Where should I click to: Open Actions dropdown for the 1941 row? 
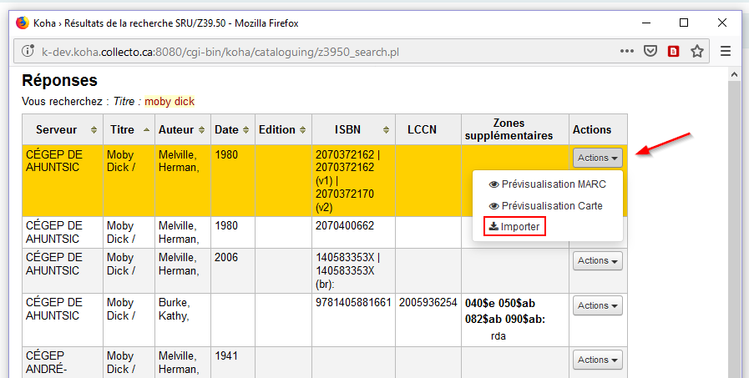click(x=598, y=360)
